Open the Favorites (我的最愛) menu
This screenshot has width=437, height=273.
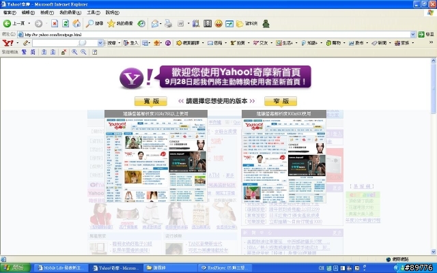click(70, 12)
